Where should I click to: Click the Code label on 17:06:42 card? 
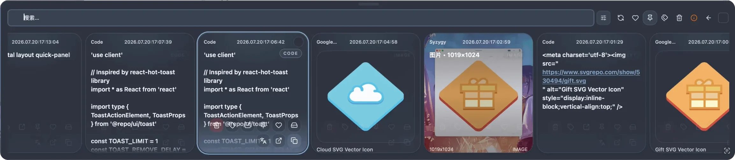tap(210, 42)
